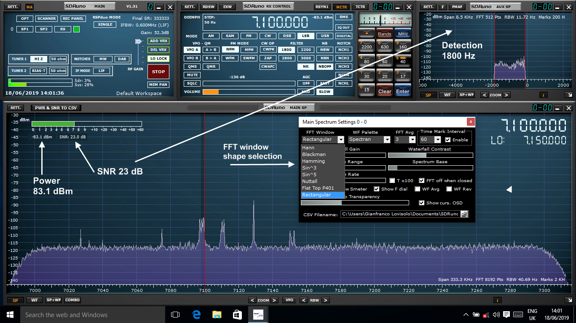Click the SCANNER button in Main panel
Viewport: 576px width, 323px height.
[x=46, y=19]
